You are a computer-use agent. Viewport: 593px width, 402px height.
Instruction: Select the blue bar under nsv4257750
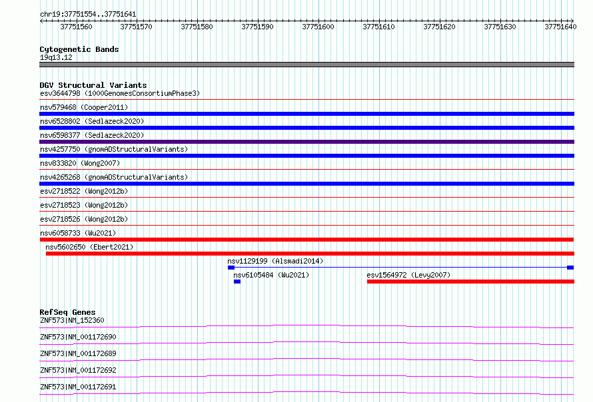pyautogui.click(x=306, y=156)
